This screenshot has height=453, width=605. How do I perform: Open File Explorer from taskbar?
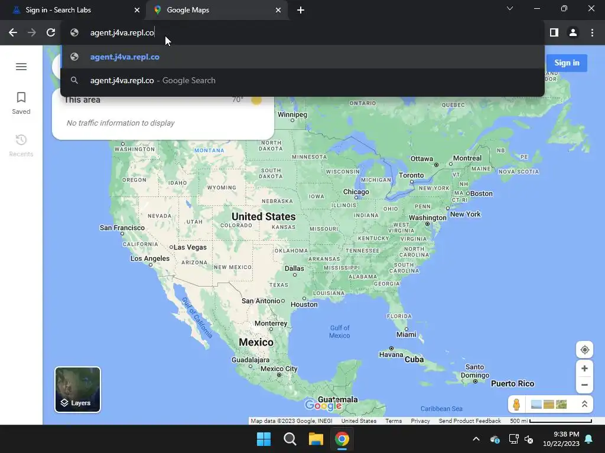pos(315,439)
